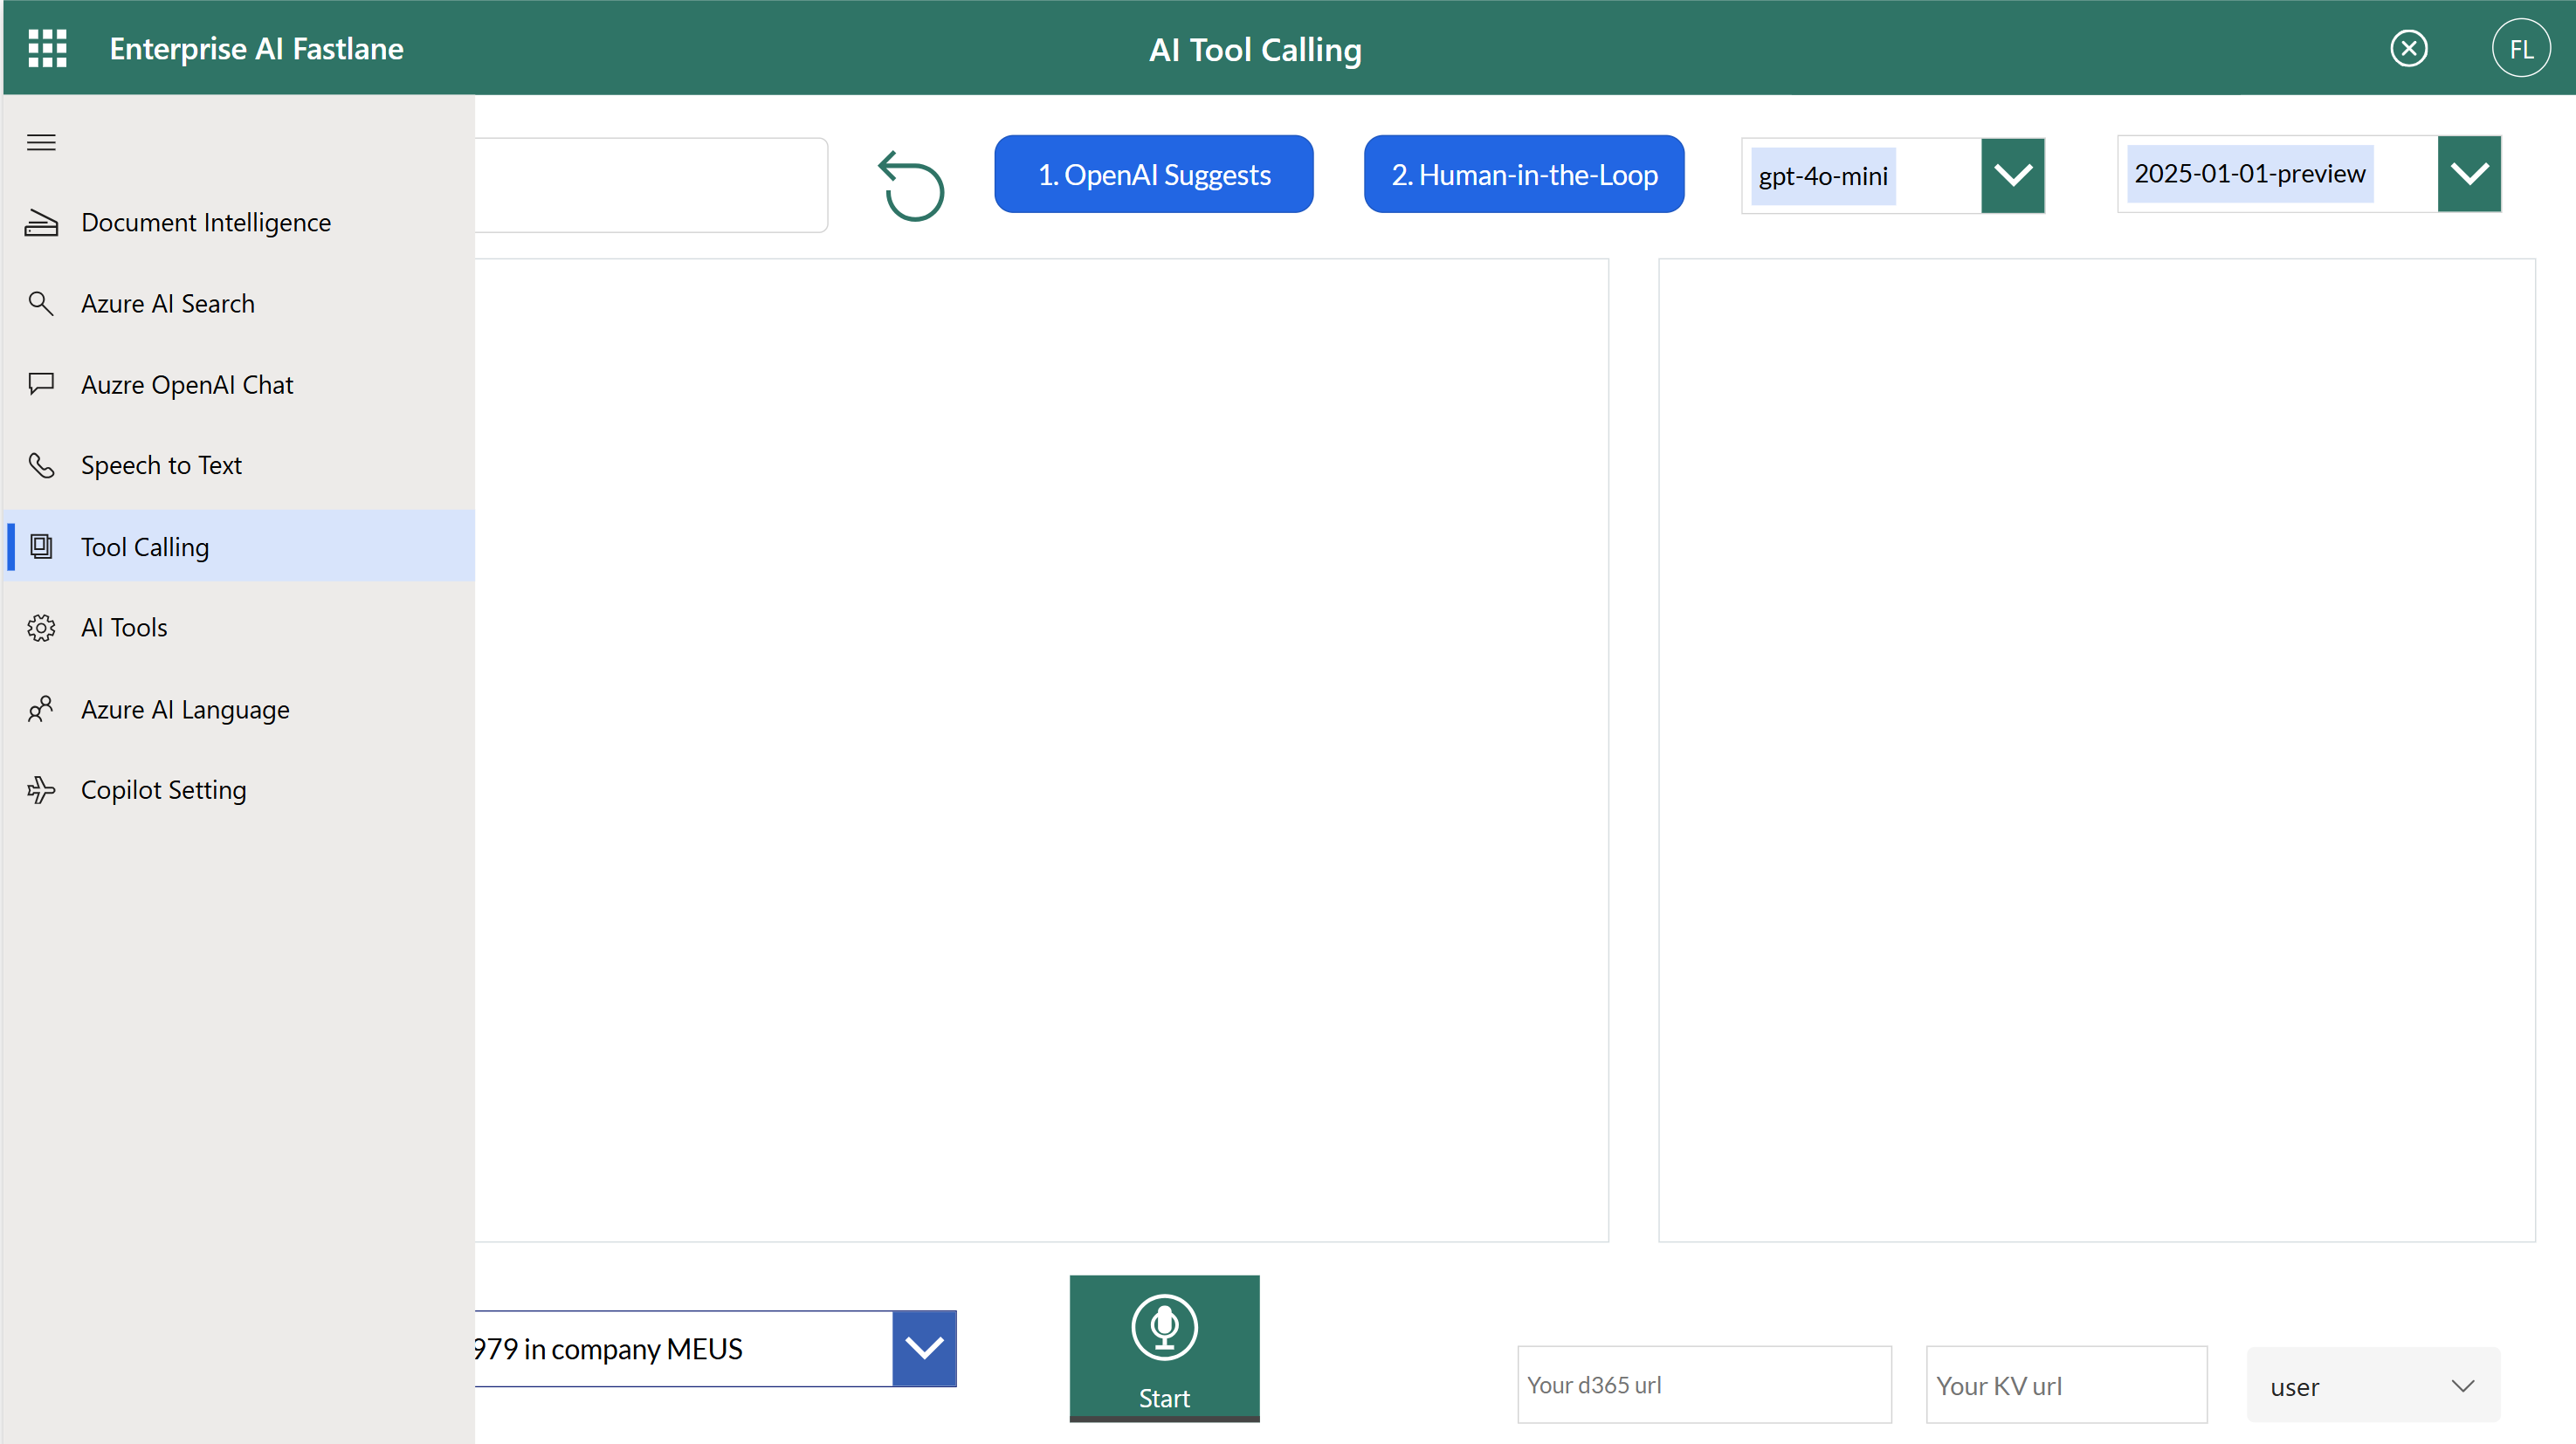The width and height of the screenshot is (2576, 1444).
Task: Click the Your d365 url input field
Action: [x=1704, y=1385]
